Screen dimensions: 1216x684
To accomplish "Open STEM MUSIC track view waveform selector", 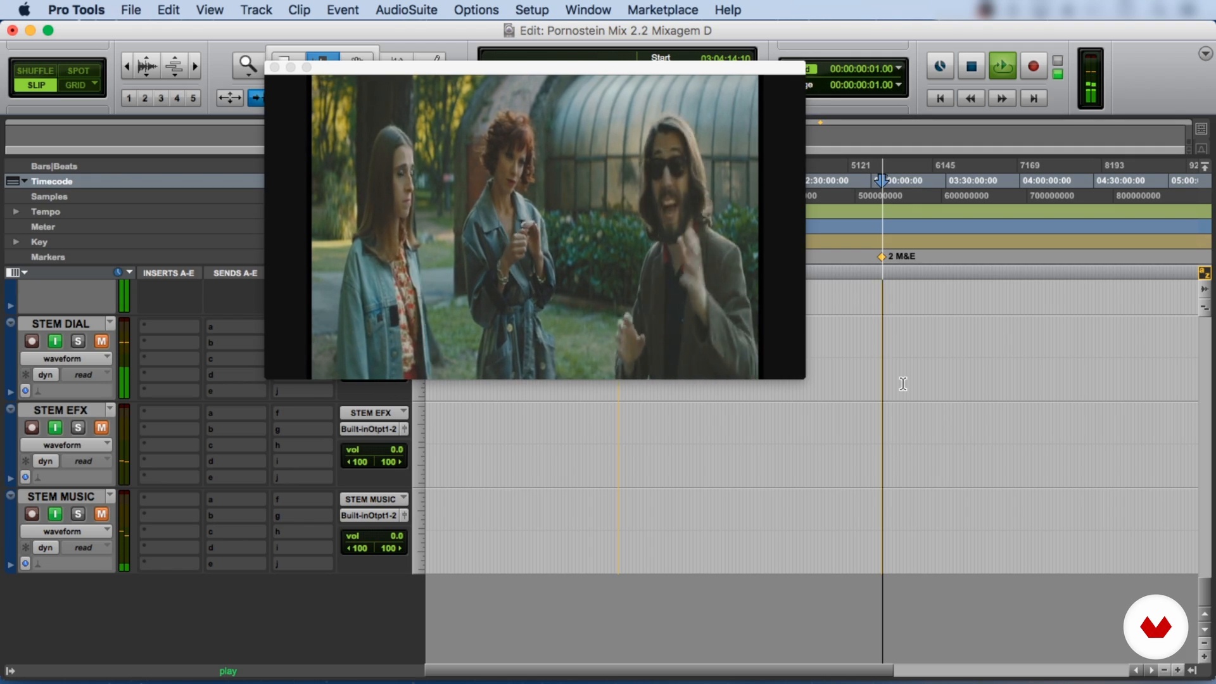I will 66,531.
